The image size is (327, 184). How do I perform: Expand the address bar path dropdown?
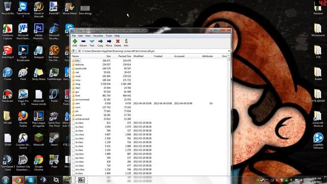[229, 51]
